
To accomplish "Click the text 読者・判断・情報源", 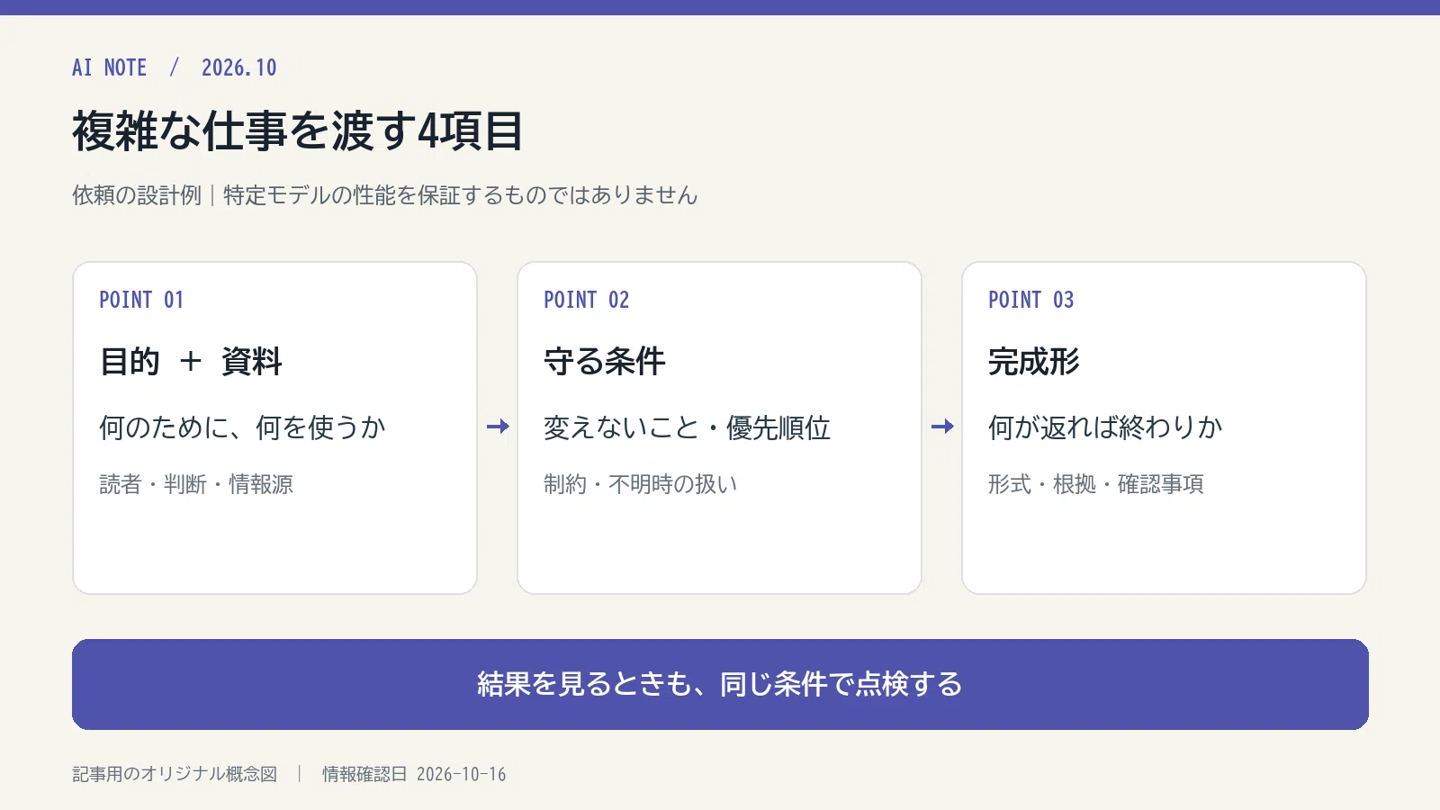I will 196,484.
